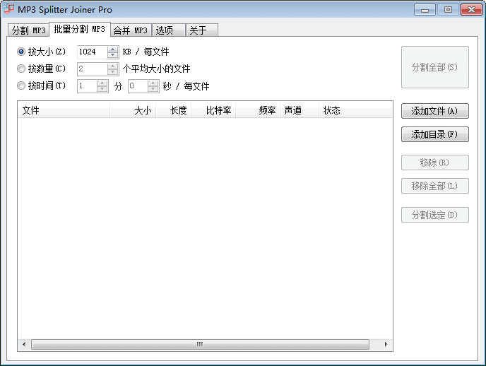The height and width of the screenshot is (366, 486).
Task: Decrease file count with down spinner arrow
Action: pyautogui.click(x=112, y=71)
